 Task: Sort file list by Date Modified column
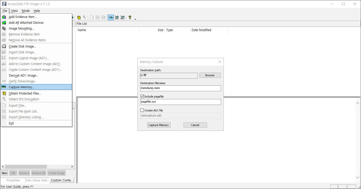click(x=209, y=30)
